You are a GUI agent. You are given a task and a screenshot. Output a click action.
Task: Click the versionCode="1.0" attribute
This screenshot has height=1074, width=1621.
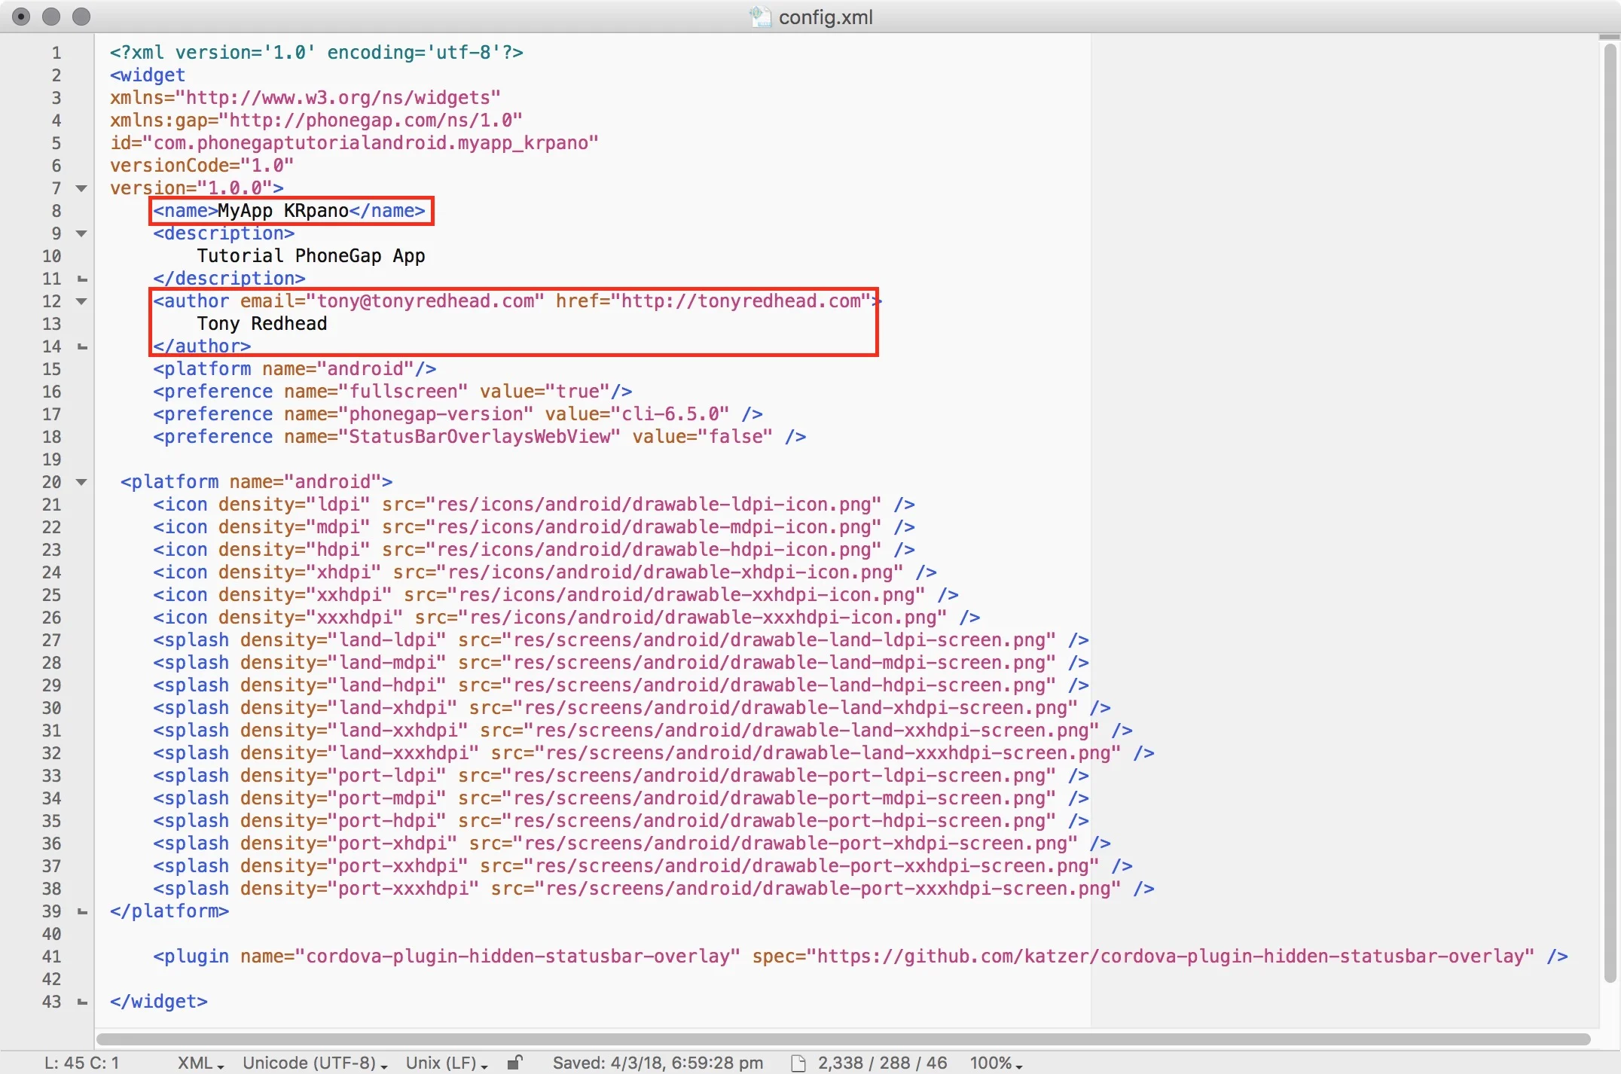[202, 166]
